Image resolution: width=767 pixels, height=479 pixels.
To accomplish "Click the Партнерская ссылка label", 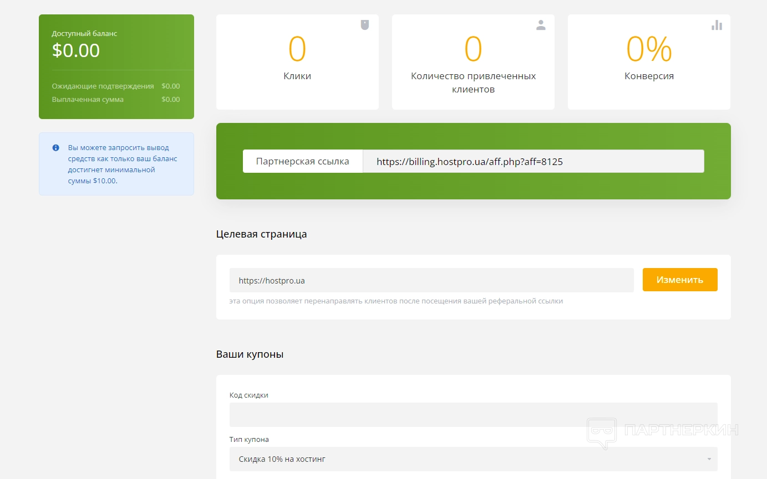I will click(x=303, y=161).
